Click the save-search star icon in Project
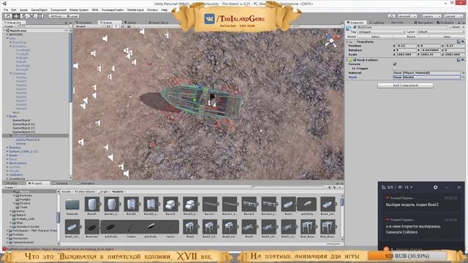 340,187
